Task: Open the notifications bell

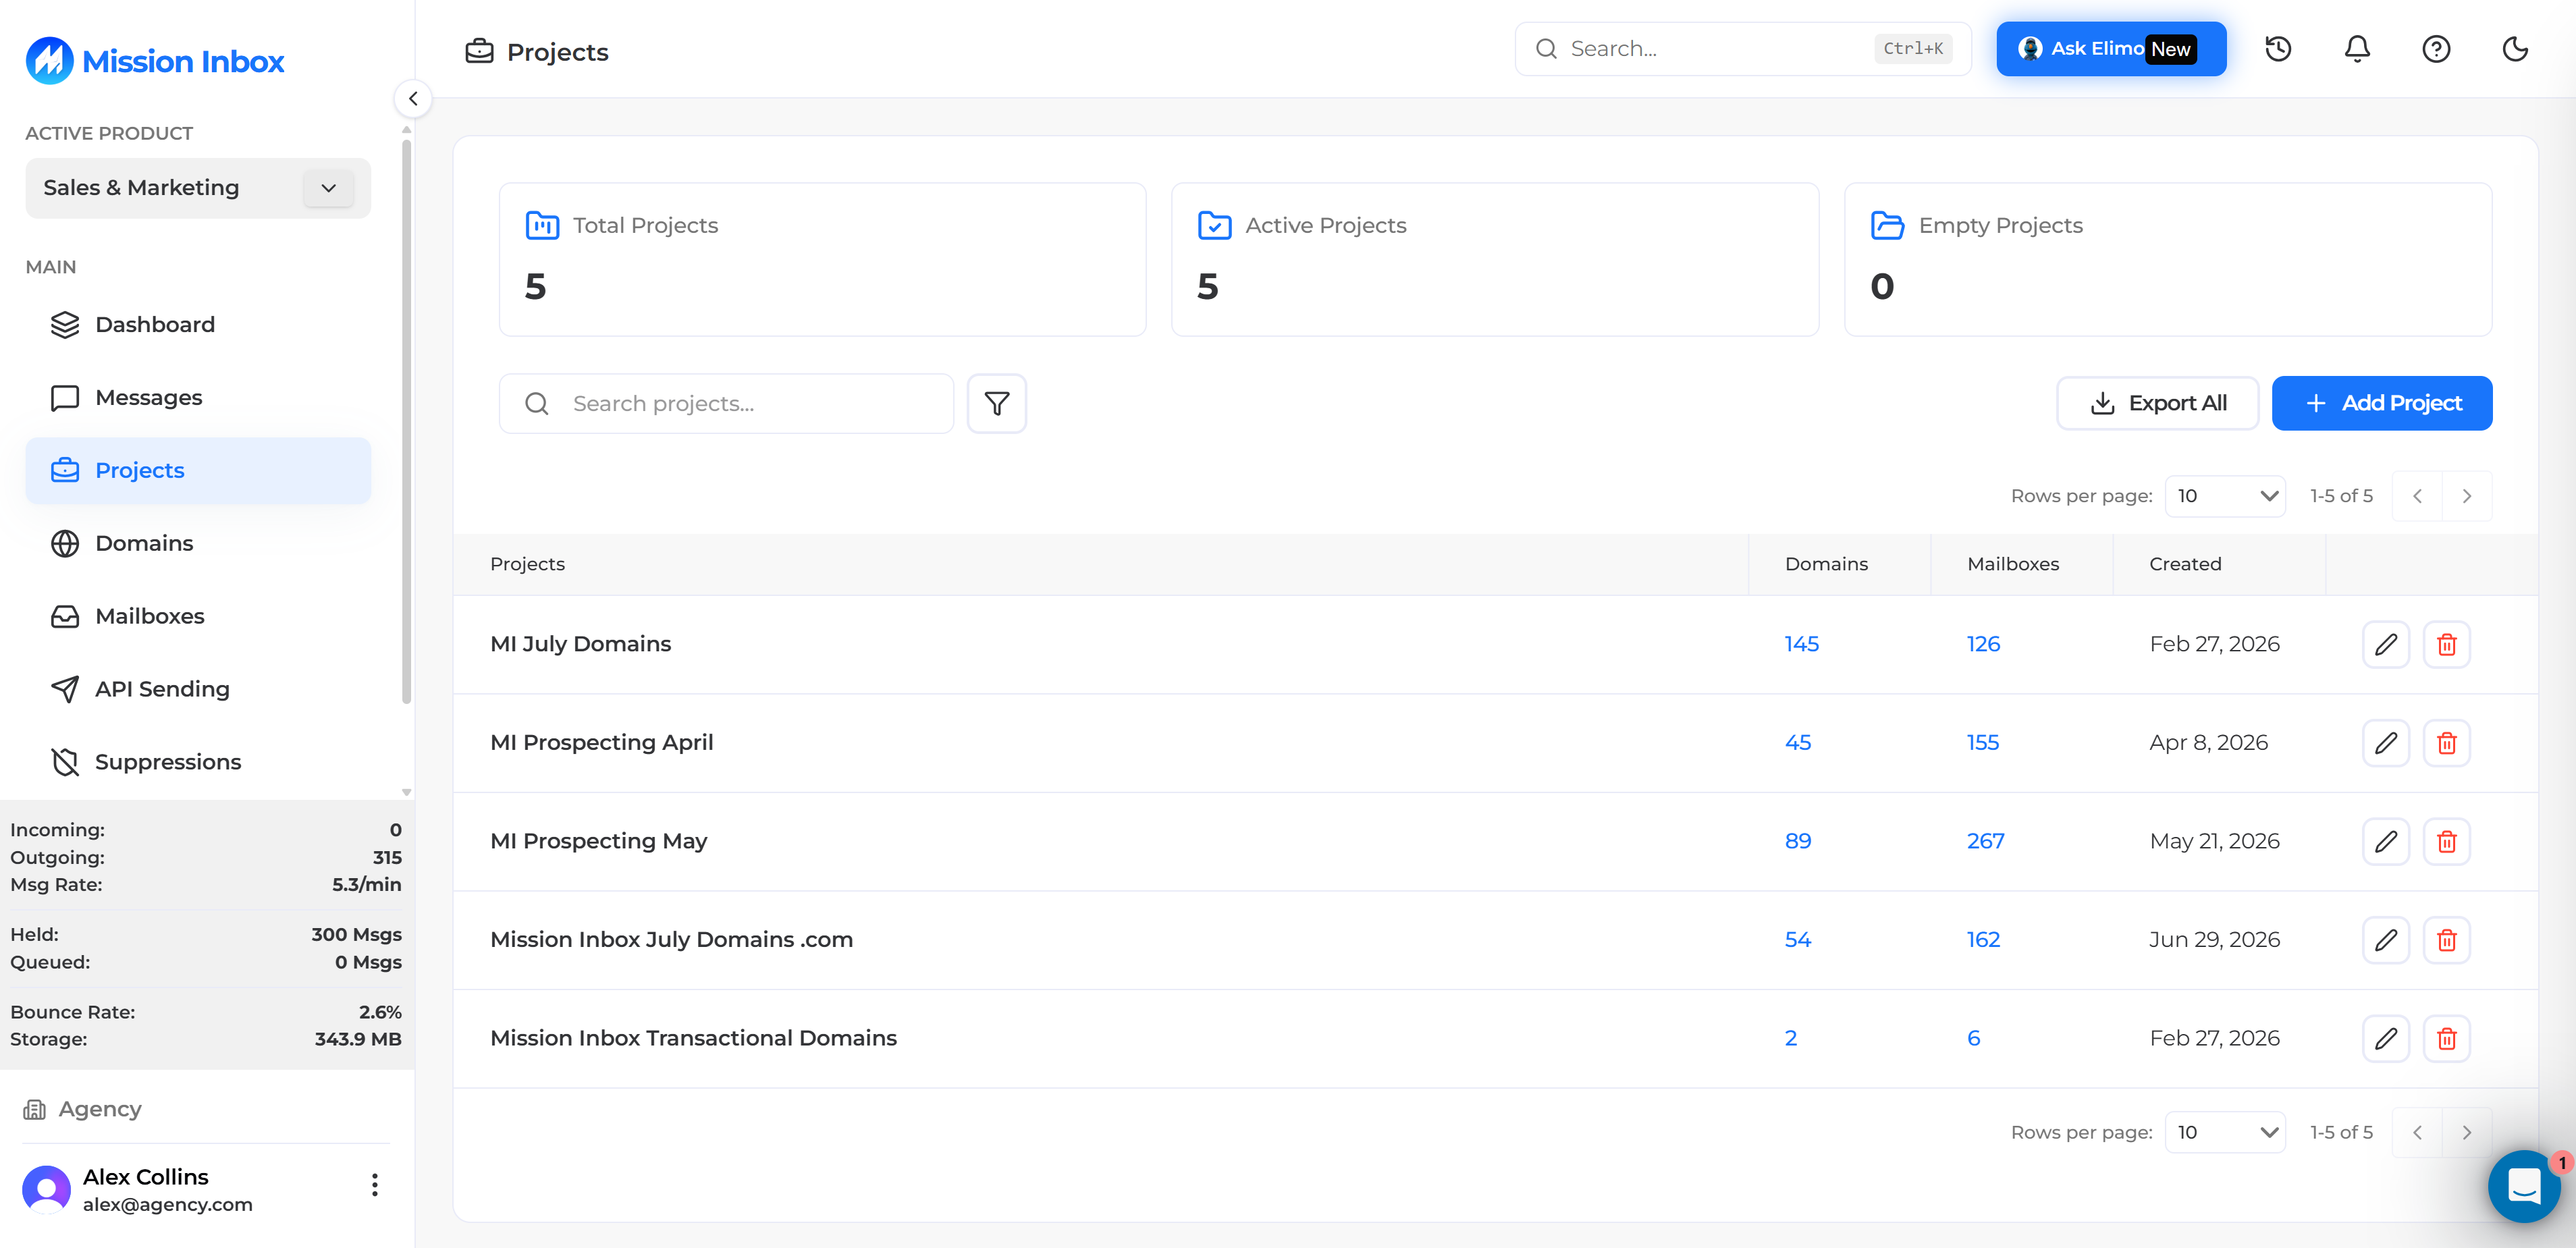Action: 2357,49
